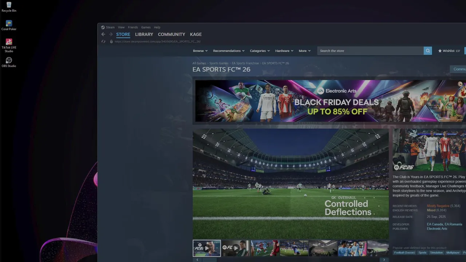Open the View menu

pos(121,27)
